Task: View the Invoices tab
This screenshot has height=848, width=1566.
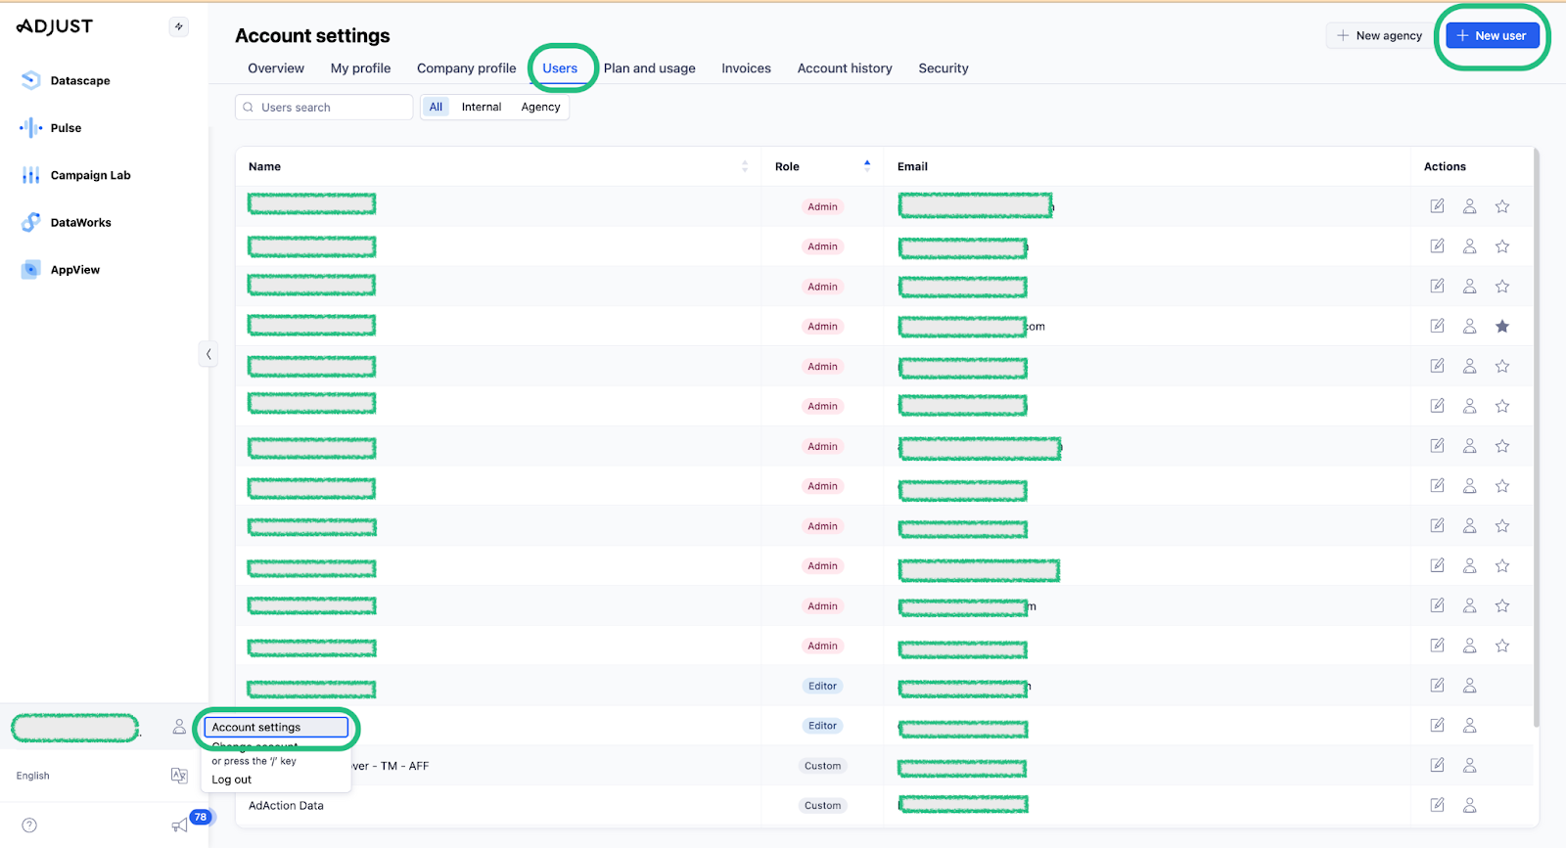Action: point(746,68)
